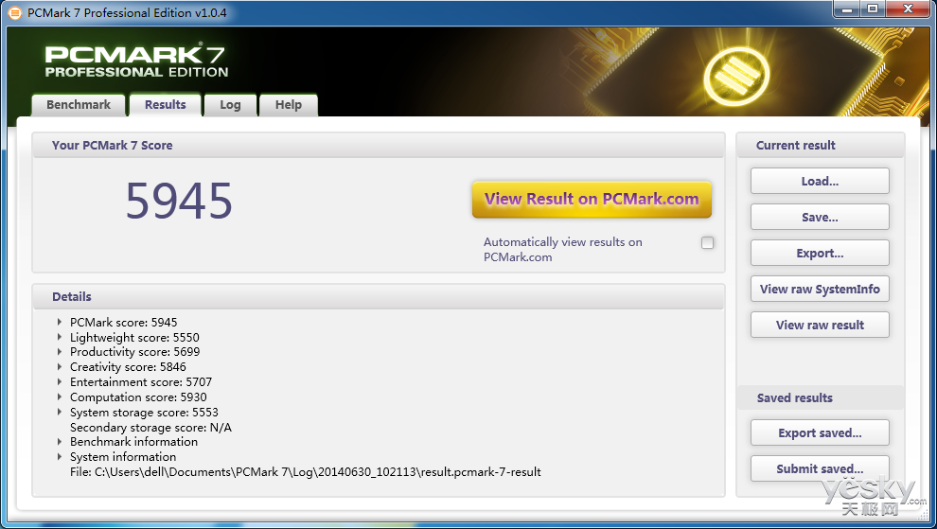This screenshot has height=529, width=937.
Task: Click View raw result button
Action: (820, 325)
